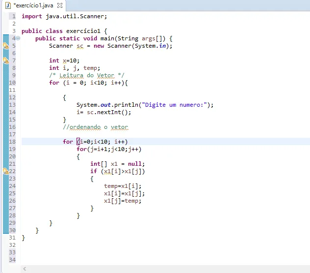Click the warning marker on line 22
The width and height of the screenshot is (310, 273).
pyautogui.click(x=5, y=171)
